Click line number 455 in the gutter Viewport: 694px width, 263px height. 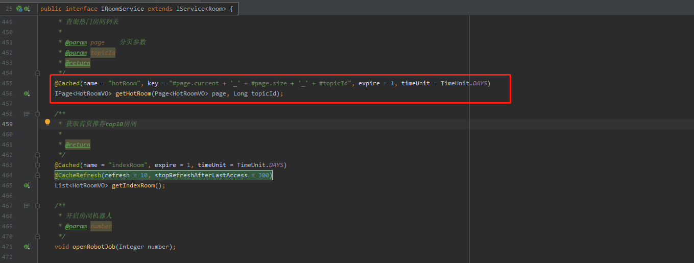7,83
